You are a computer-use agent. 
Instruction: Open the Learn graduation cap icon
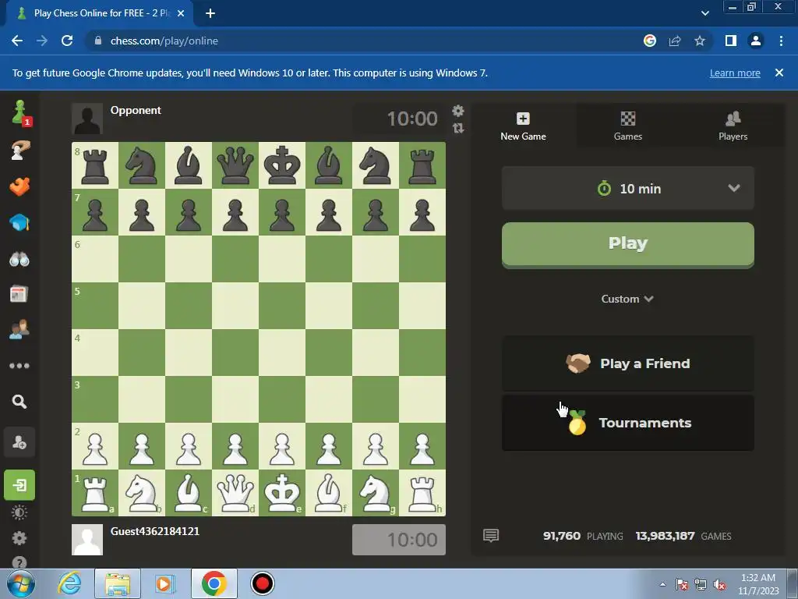click(x=19, y=222)
